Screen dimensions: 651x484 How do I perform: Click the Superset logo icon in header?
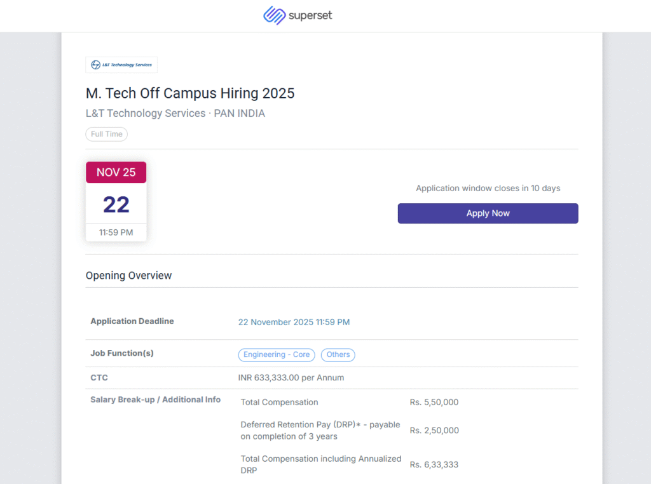[274, 15]
